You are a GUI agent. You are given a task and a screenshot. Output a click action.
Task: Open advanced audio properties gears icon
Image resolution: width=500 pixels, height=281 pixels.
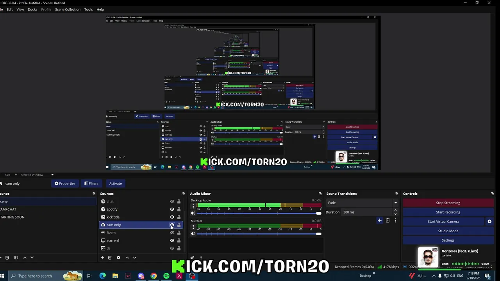192,258
